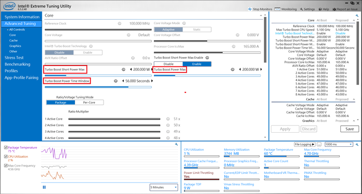362x194 pixels.
Task: Select Advanced Tuning section
Action: tap(22, 24)
